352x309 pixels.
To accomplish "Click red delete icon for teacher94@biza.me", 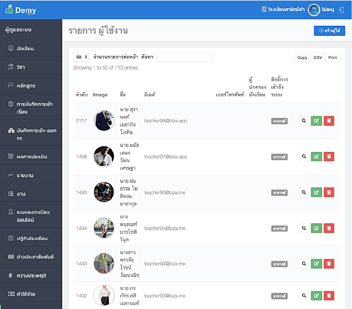I will [329, 263].
